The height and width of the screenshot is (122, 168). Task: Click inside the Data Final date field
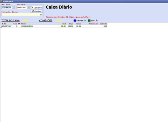pyautogui.click(x=22, y=7)
